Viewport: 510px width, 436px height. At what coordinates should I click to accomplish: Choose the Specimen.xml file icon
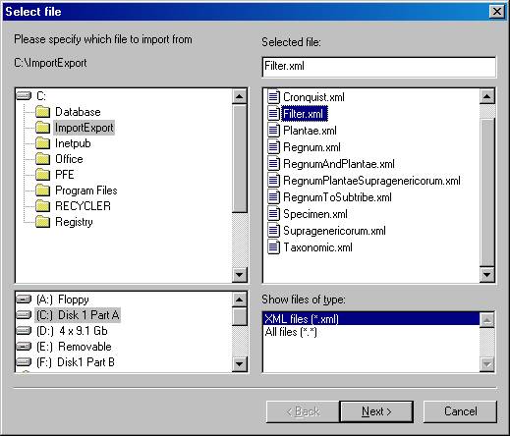(x=274, y=214)
